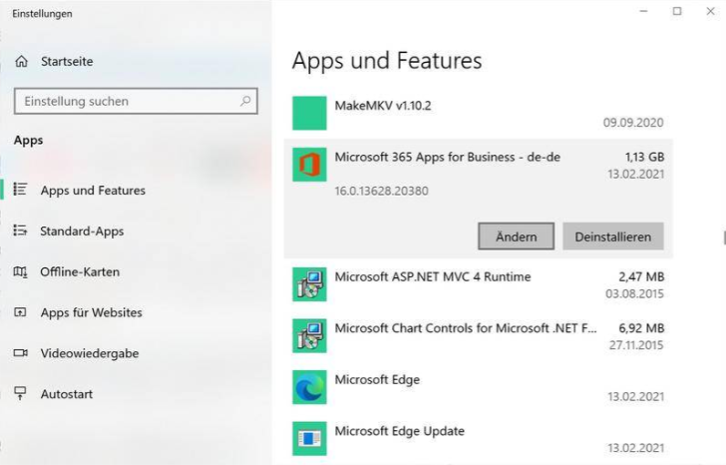Click the date 27.11.2015

click(636, 345)
